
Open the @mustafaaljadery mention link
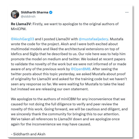93,39
